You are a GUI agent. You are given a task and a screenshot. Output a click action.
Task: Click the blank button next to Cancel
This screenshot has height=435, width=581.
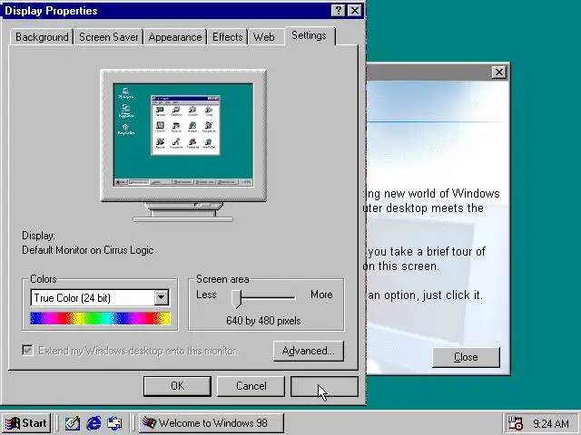point(324,386)
